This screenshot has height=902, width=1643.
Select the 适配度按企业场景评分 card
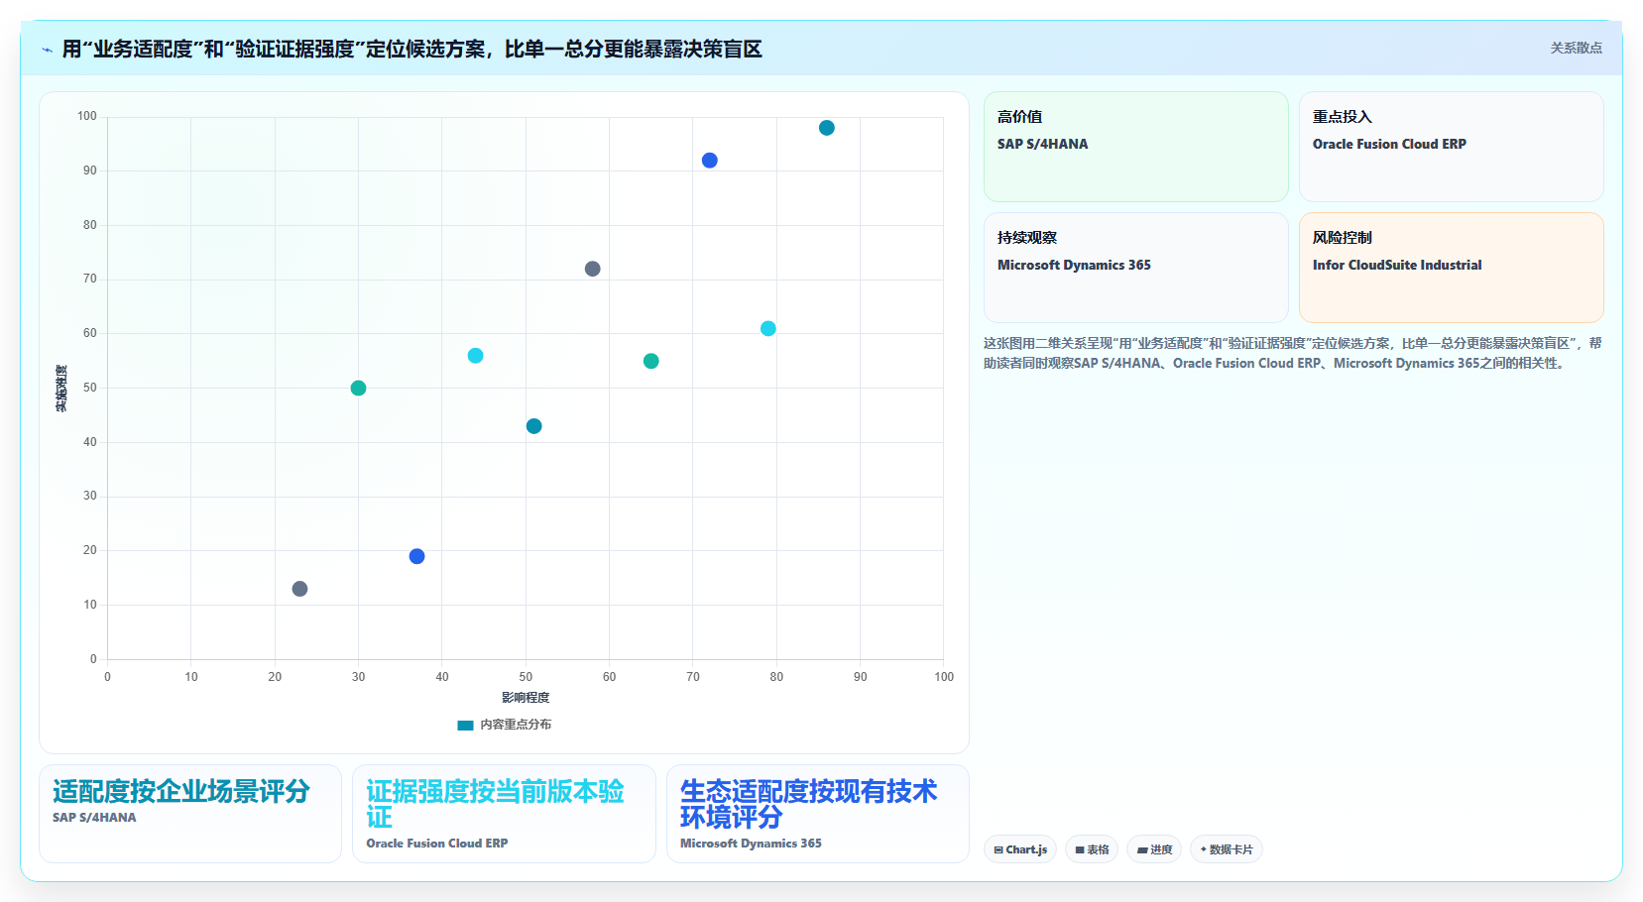190,814
